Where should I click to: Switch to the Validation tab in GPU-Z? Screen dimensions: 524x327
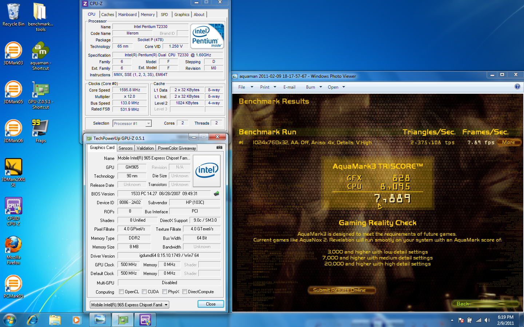pyautogui.click(x=145, y=148)
